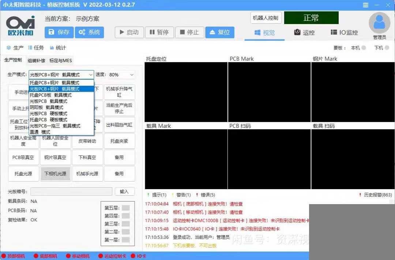Toggle the 下机 board request indicator

[387, 48]
